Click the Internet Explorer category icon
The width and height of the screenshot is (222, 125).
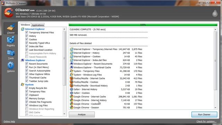pos(23,29)
